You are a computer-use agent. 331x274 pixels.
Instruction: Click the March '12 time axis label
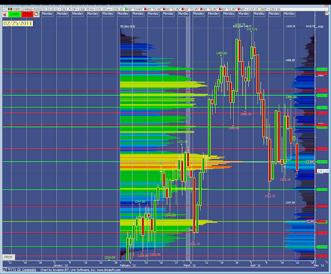click(x=189, y=265)
